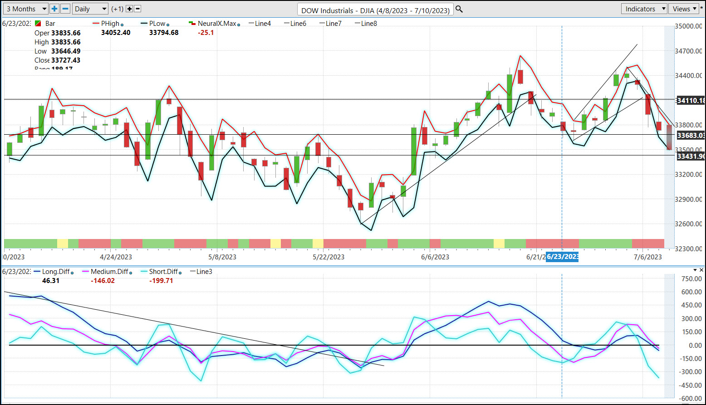Image resolution: width=706 pixels, height=405 pixels.
Task: Click the blue plus zoom-in button
Action: 54,9
